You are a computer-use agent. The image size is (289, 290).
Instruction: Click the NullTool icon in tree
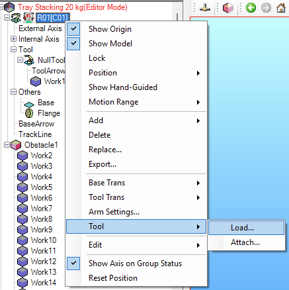29,60
